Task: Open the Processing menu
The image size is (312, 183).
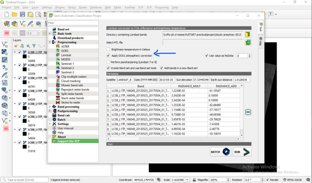Action: tap(162, 7)
